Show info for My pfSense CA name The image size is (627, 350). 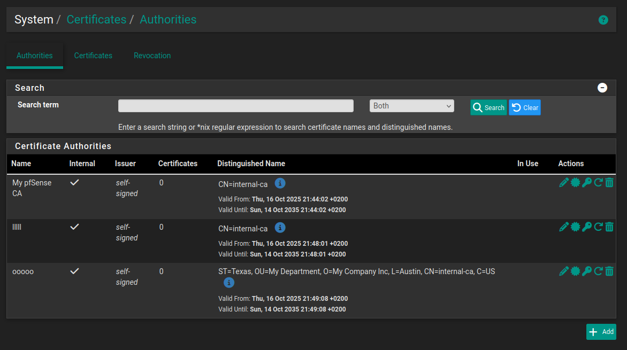tap(280, 183)
